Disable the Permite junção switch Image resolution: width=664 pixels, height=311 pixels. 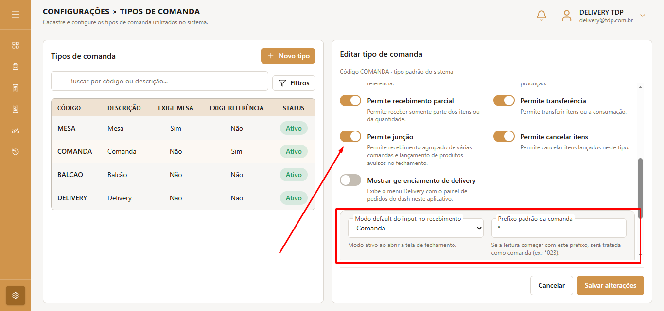coord(350,136)
